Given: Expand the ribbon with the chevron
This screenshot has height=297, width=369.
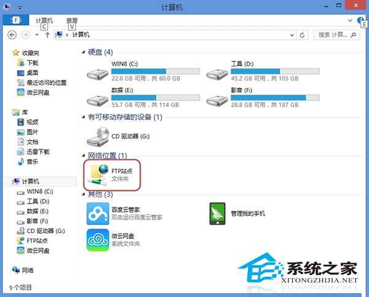Looking at the screenshot, I should coord(350,21).
